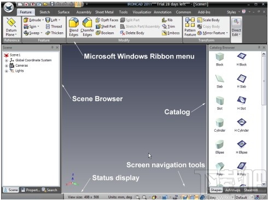Select the Trim tool
This screenshot has width=268, height=200.
tap(168, 26)
